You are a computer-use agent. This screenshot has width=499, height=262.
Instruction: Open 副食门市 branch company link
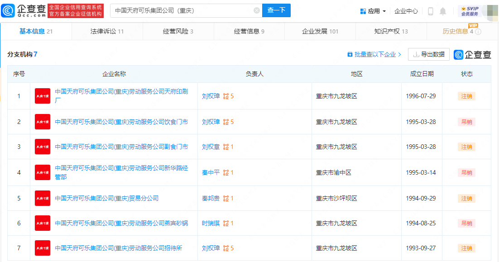tap(121, 147)
